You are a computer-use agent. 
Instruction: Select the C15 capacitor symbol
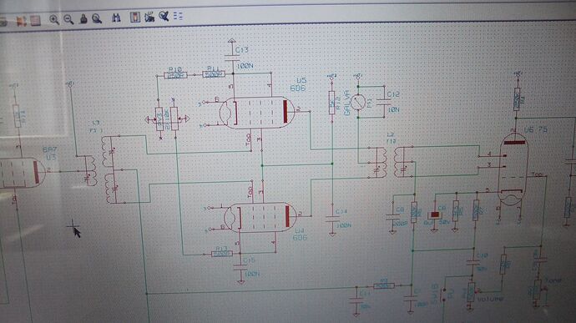(x=240, y=268)
